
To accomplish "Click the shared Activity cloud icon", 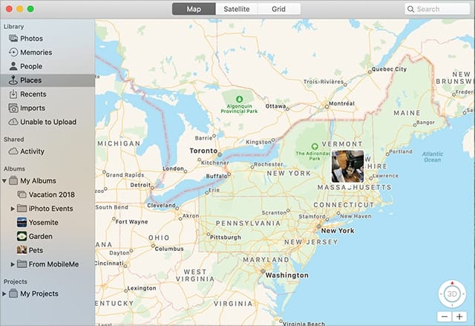I will pyautogui.click(x=13, y=151).
